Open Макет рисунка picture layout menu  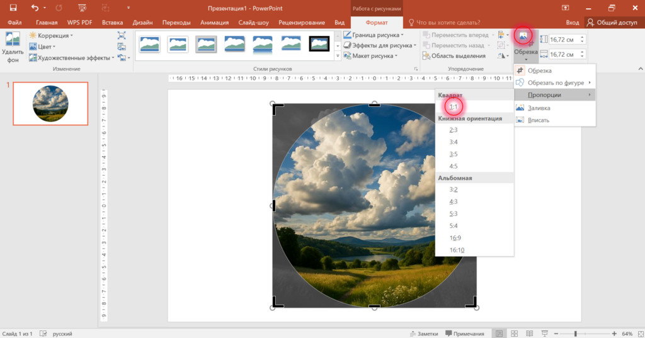[x=370, y=55]
